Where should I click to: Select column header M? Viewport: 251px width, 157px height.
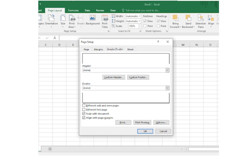[x=183, y=45]
